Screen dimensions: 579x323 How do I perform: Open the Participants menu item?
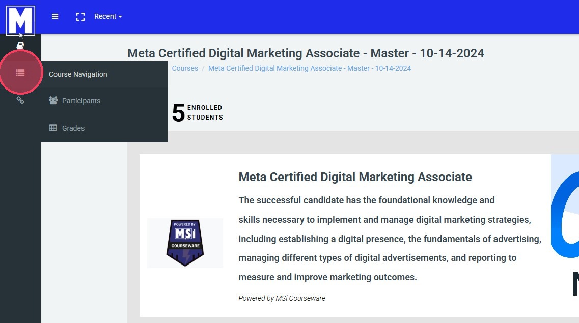tap(81, 101)
